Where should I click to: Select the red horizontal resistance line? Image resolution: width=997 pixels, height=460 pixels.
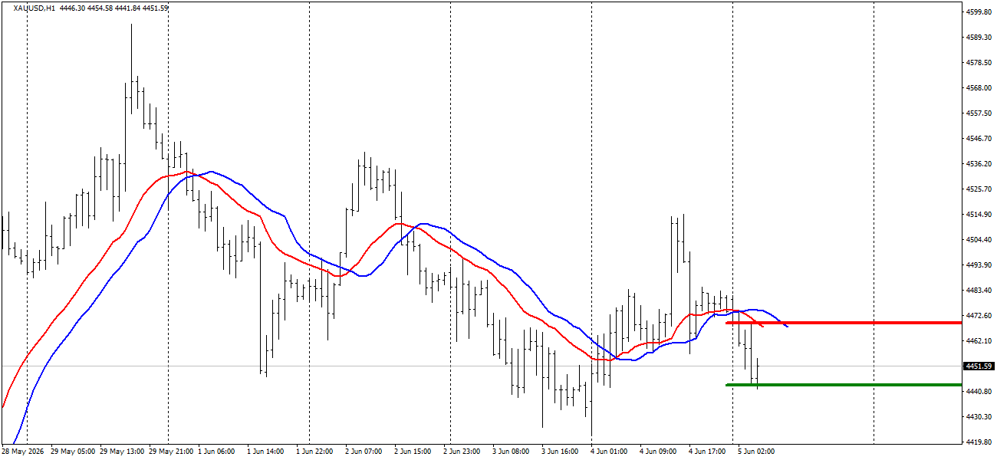click(844, 323)
